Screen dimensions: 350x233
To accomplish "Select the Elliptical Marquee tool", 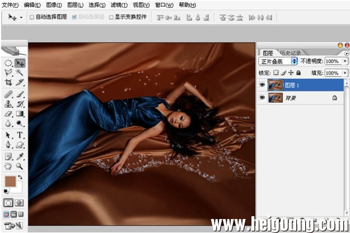I will point(8,63).
